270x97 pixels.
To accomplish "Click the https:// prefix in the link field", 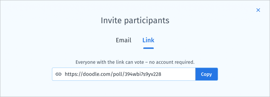I will pyautogui.click(x=74, y=74).
